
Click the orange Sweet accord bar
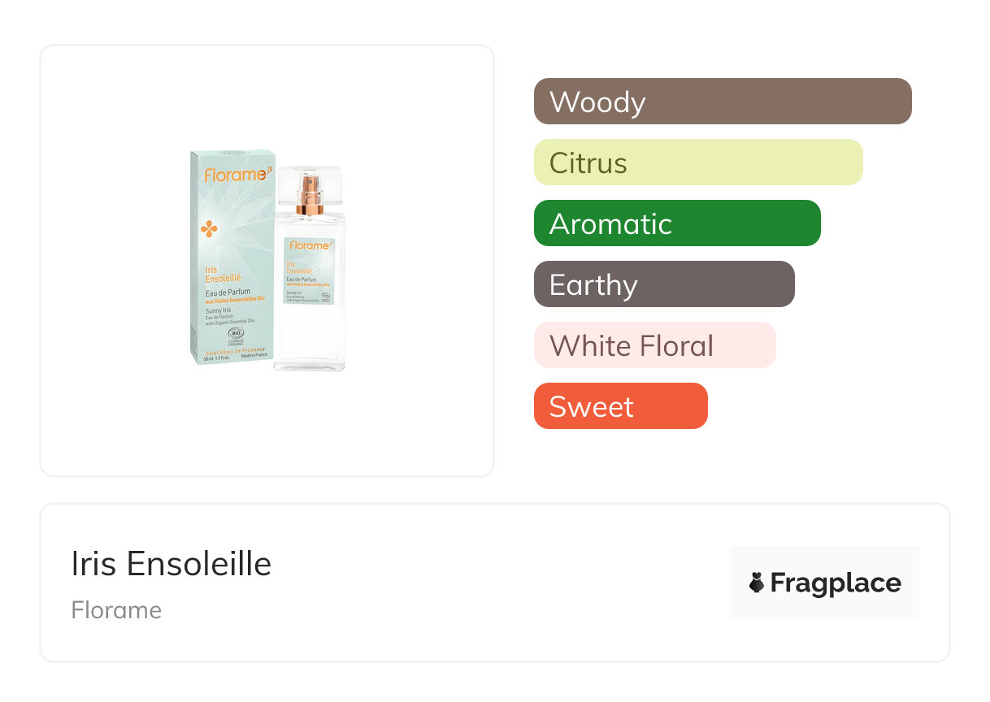coord(620,406)
